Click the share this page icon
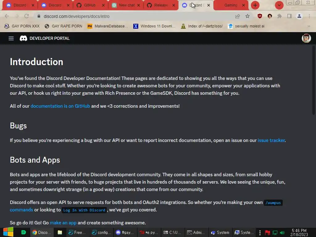Screen dimensions: 316x237 (237, 16)
